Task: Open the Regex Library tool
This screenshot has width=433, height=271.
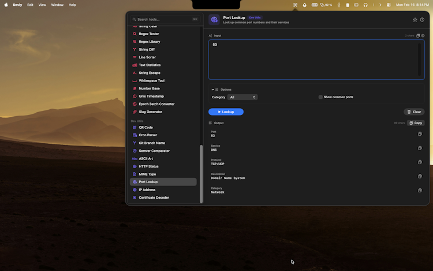Action: [163, 42]
